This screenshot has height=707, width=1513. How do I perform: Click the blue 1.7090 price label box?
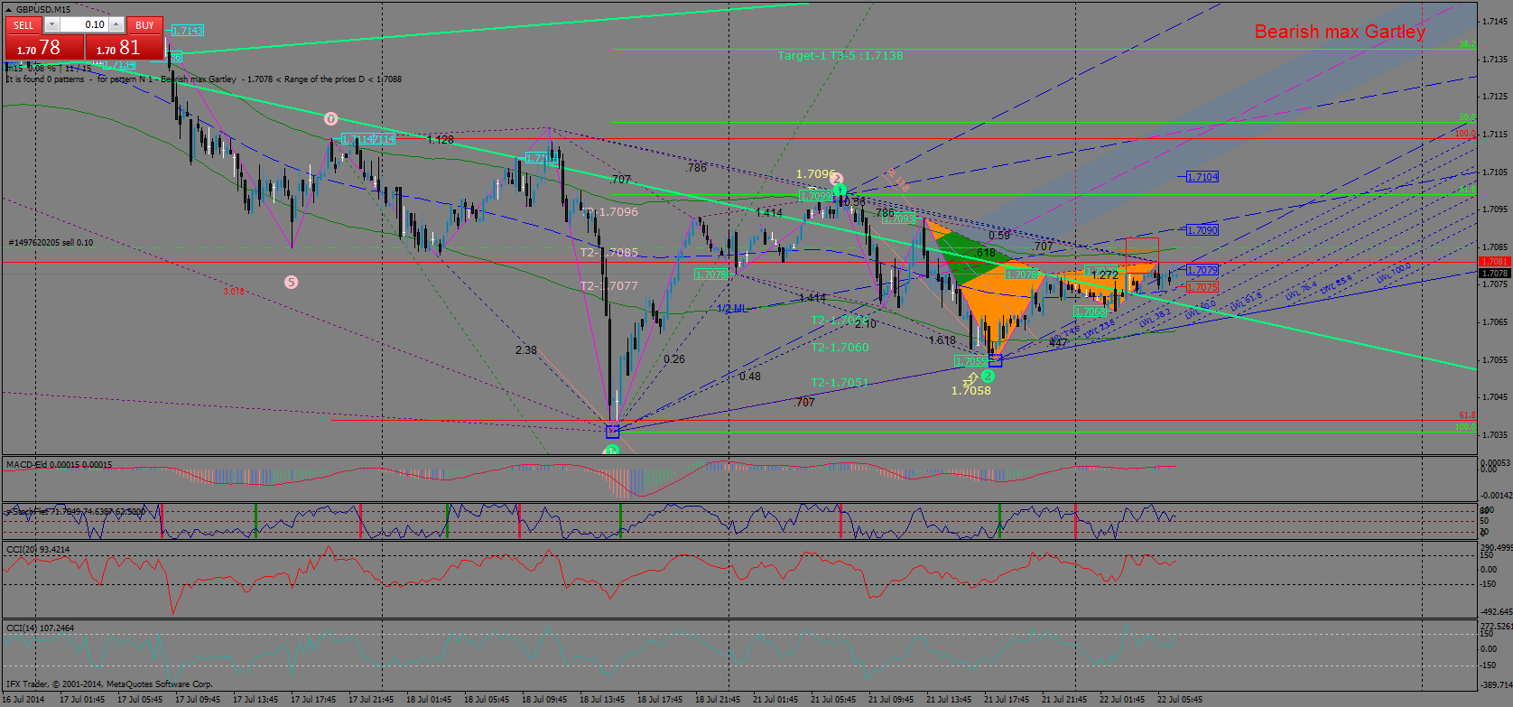1202,231
